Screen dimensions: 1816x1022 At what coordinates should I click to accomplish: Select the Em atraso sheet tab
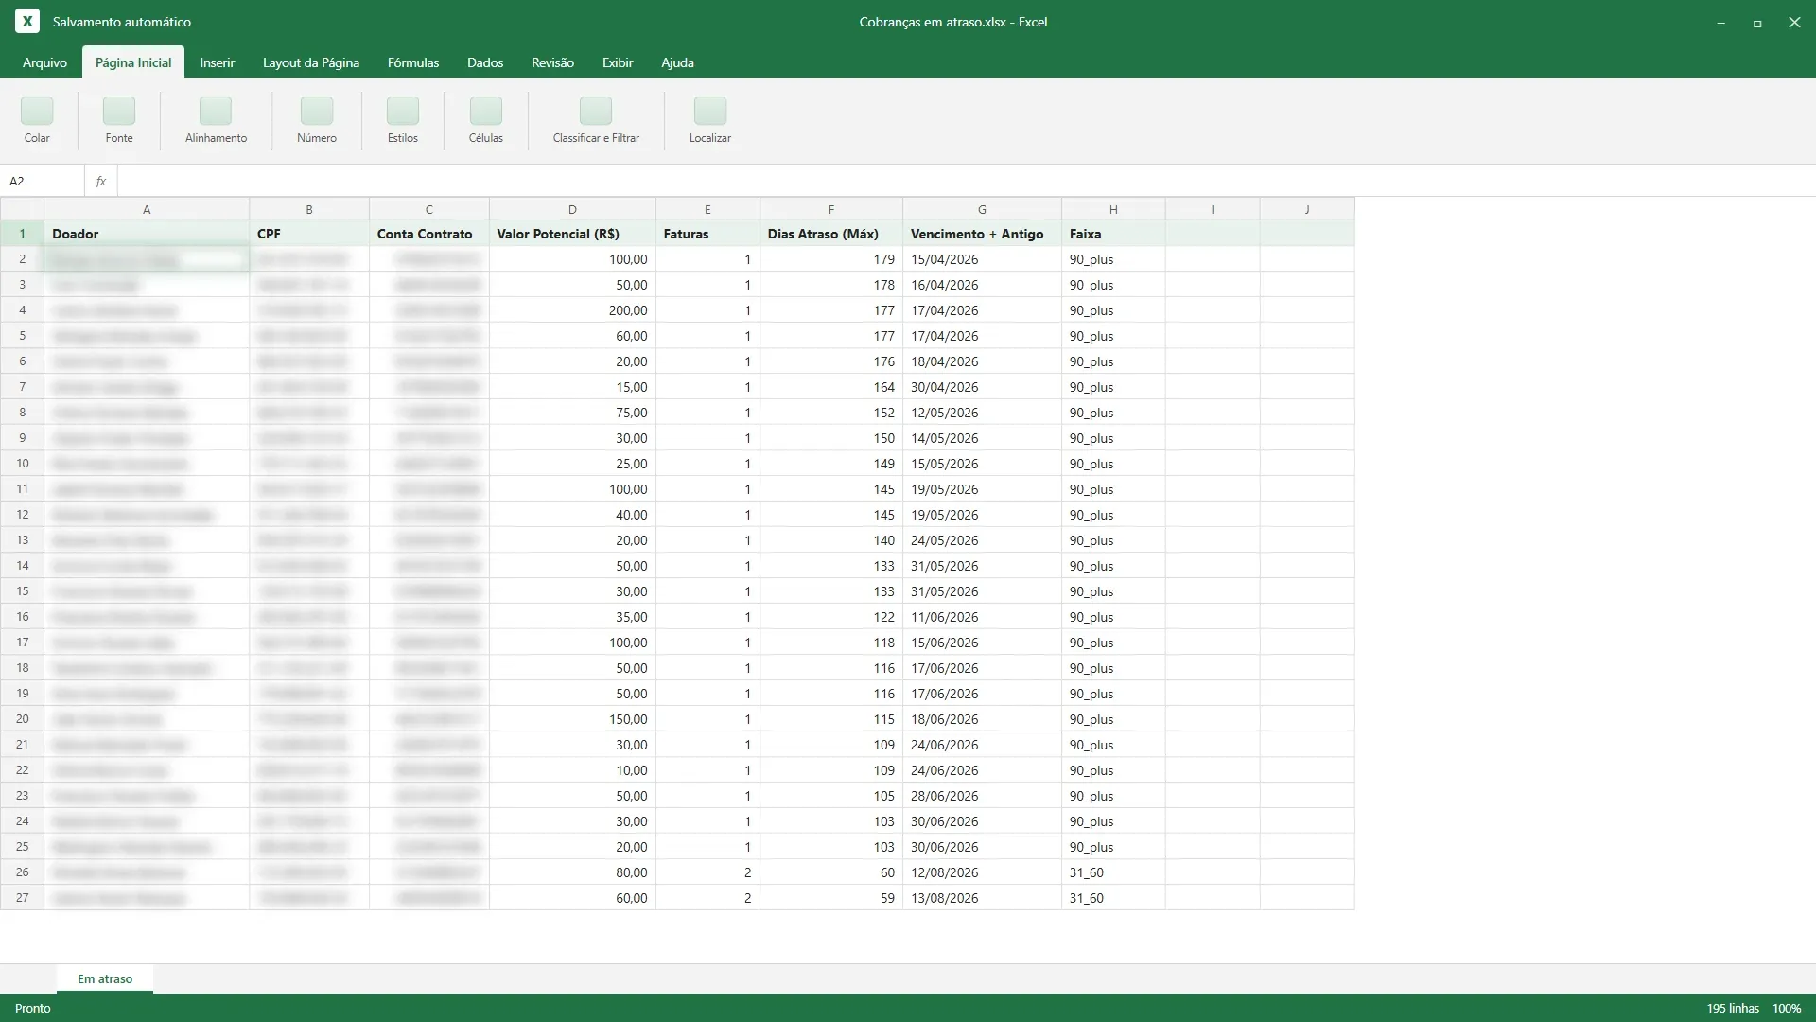[x=105, y=978]
